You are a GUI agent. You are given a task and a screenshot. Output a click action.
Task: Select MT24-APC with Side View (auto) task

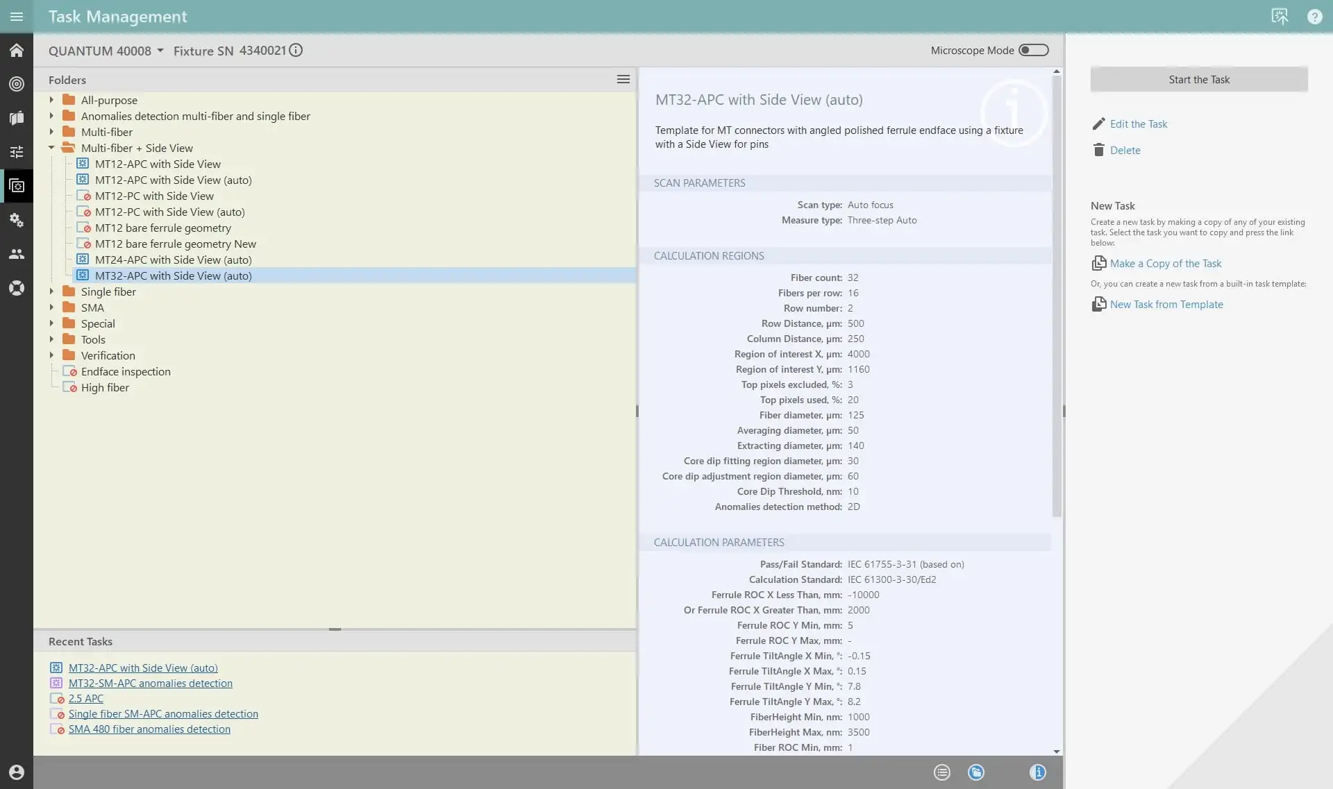click(x=173, y=260)
